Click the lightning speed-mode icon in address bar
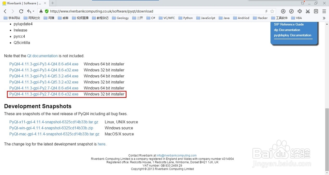Screen dimensions: 329x175 pos(266,11)
